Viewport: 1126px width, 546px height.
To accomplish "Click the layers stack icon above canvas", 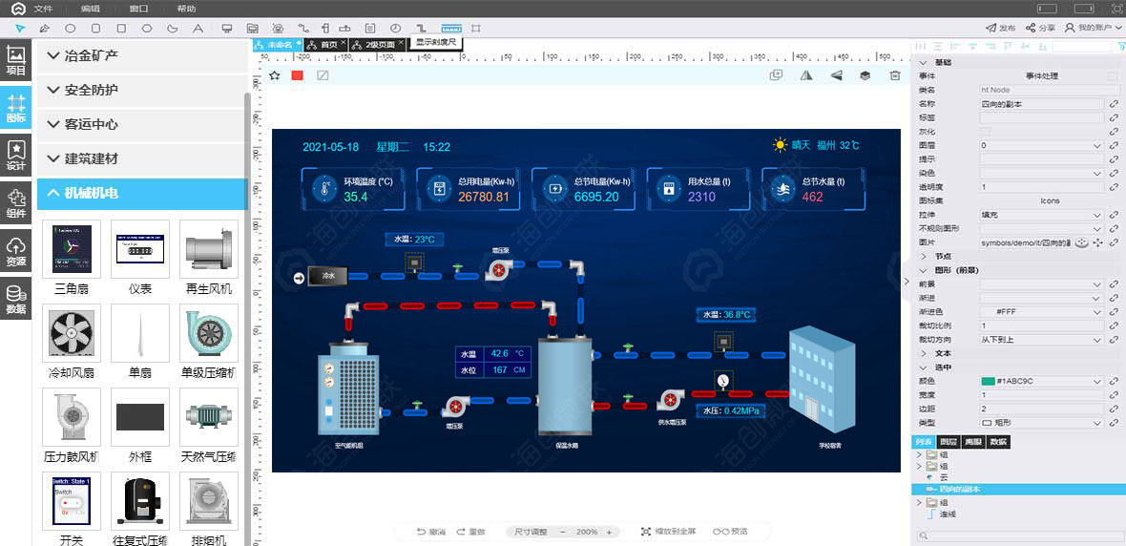I will click(865, 75).
